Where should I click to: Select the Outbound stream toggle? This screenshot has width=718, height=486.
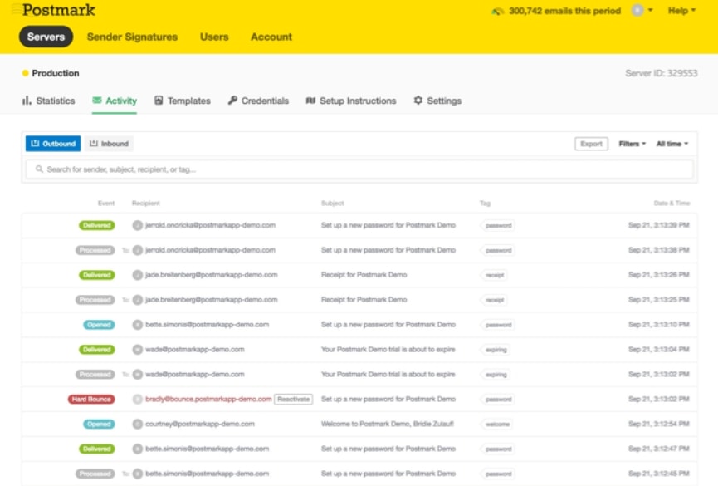(53, 144)
